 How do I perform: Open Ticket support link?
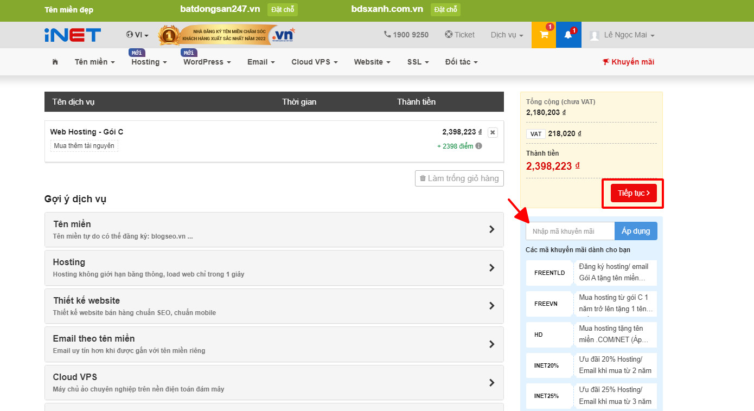click(x=459, y=35)
